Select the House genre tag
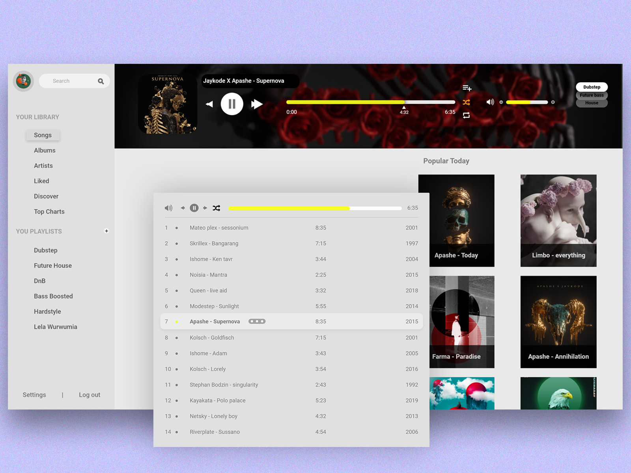This screenshot has width=631, height=473. pyautogui.click(x=592, y=103)
